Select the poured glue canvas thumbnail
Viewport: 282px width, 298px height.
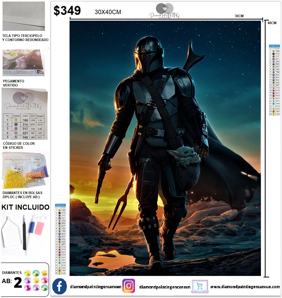(x=24, y=63)
